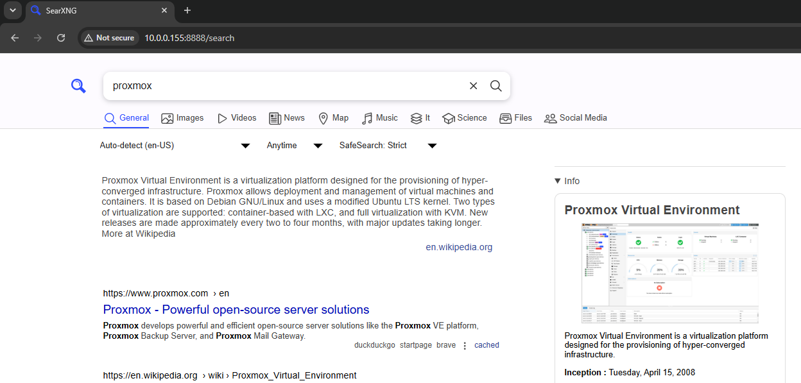Viewport: 801px width, 383px height.
Task: Click the Not secure warning badge
Action: click(109, 38)
